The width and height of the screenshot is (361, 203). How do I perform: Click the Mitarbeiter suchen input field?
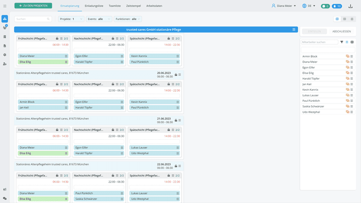[319, 42]
